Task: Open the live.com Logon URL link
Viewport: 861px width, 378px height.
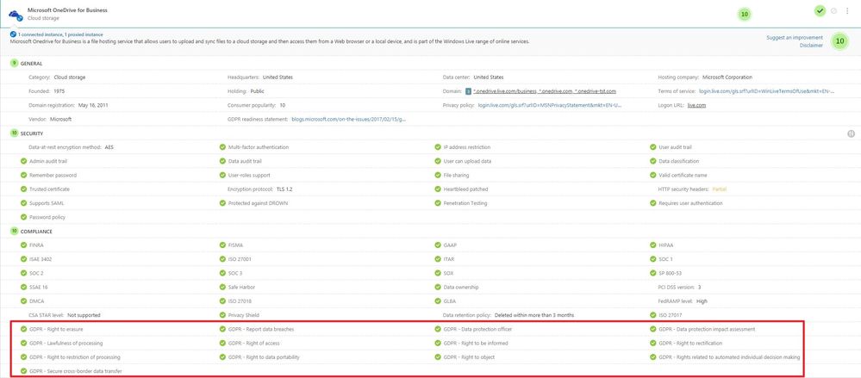Action: coord(697,105)
